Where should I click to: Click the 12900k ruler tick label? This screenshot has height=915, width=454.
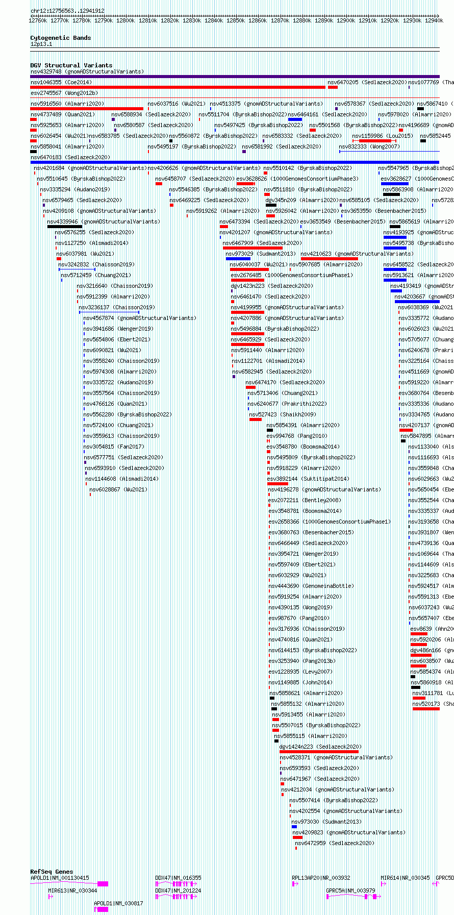click(x=346, y=20)
